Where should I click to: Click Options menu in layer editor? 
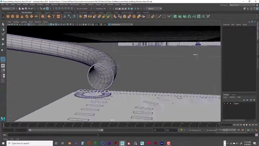(x=232, y=97)
